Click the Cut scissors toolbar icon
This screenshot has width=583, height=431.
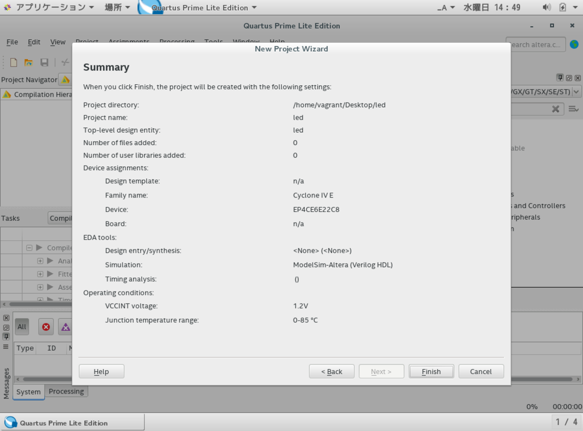(x=65, y=63)
